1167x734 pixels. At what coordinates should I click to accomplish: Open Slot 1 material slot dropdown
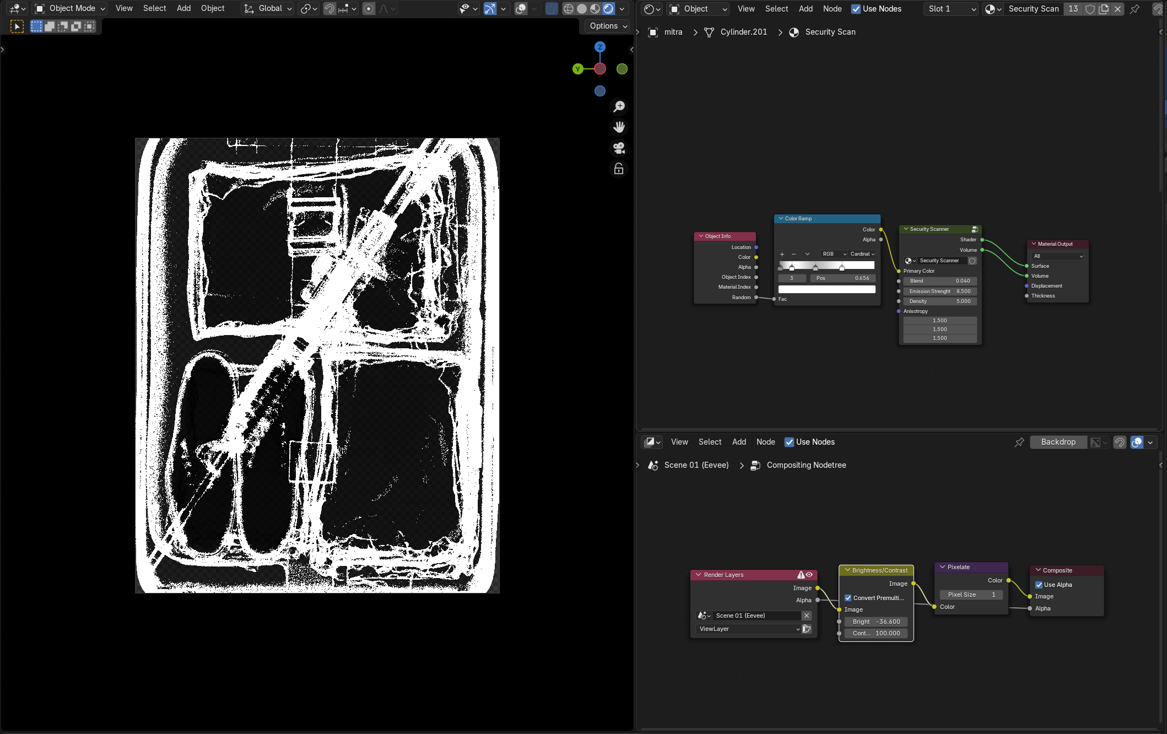tap(951, 9)
